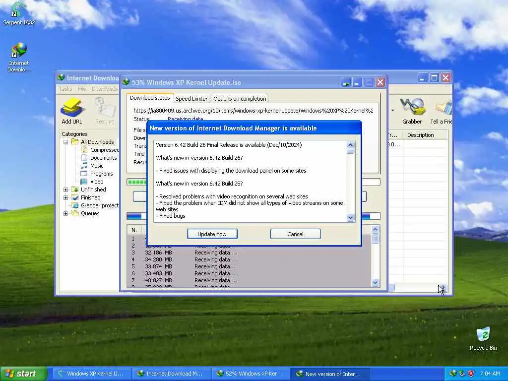Select connection row 7 with 48.827 MB

click(250, 280)
